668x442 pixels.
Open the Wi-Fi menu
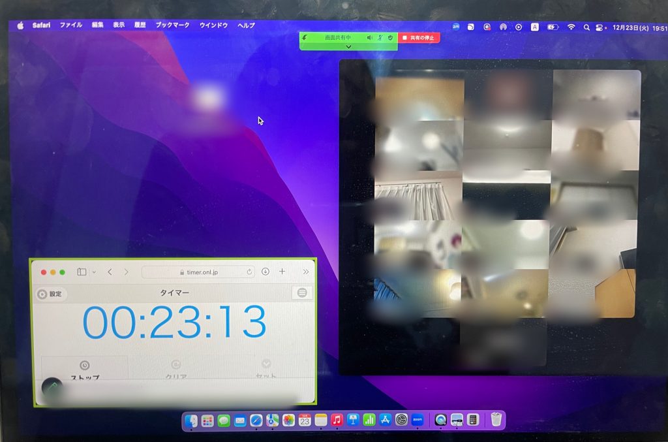tap(571, 27)
